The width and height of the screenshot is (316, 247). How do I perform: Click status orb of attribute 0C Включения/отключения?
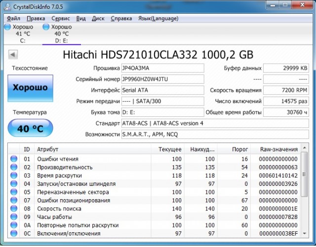click(x=14, y=233)
